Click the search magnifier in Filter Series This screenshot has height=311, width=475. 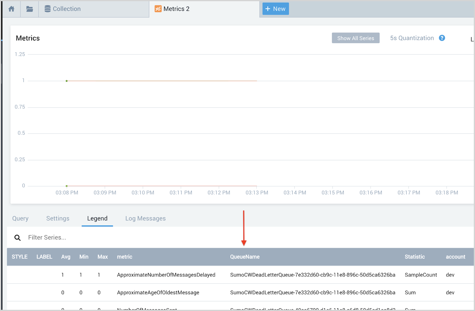[17, 237]
